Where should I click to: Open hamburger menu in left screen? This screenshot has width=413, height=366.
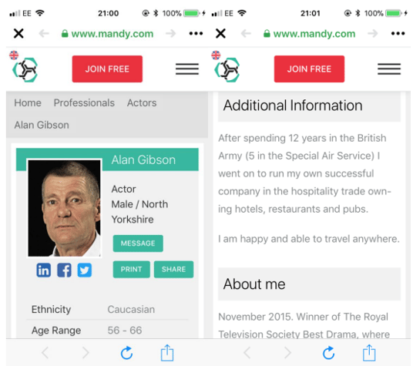point(187,69)
